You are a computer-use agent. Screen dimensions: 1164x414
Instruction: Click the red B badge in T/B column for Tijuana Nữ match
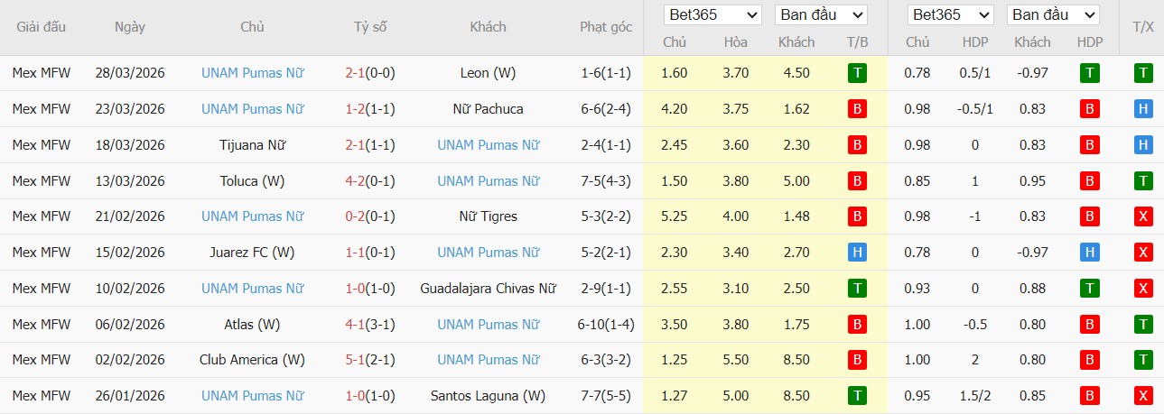tap(857, 145)
